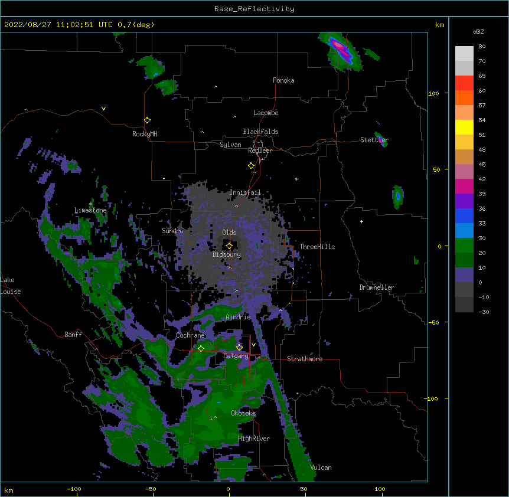The height and width of the screenshot is (497, 509).
Task: Click the Blackfalds city label
Action: [x=260, y=132]
